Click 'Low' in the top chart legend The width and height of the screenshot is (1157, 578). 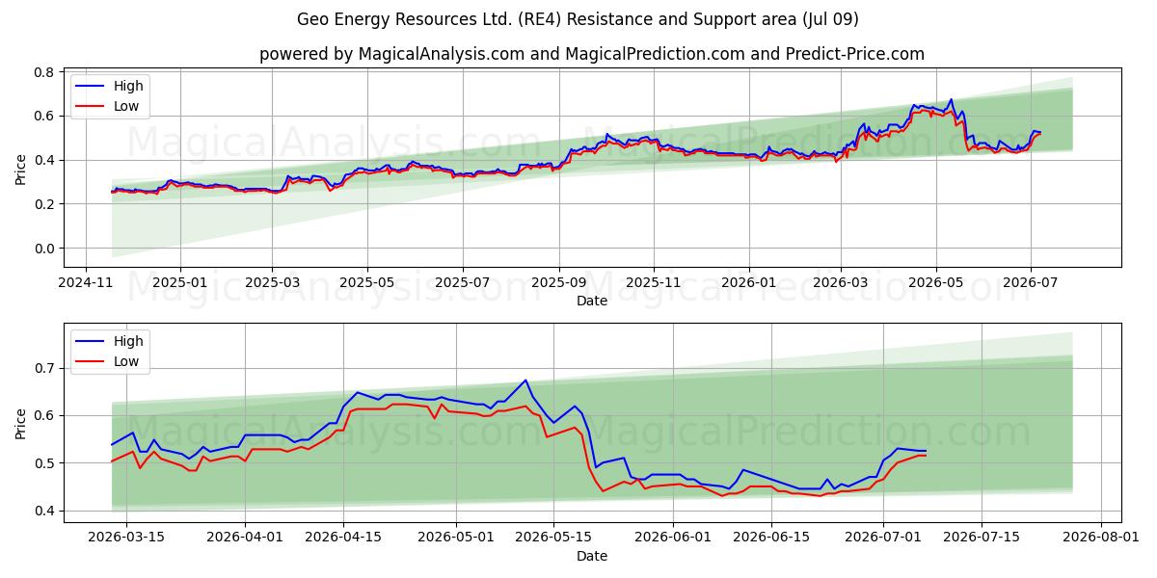click(x=126, y=106)
